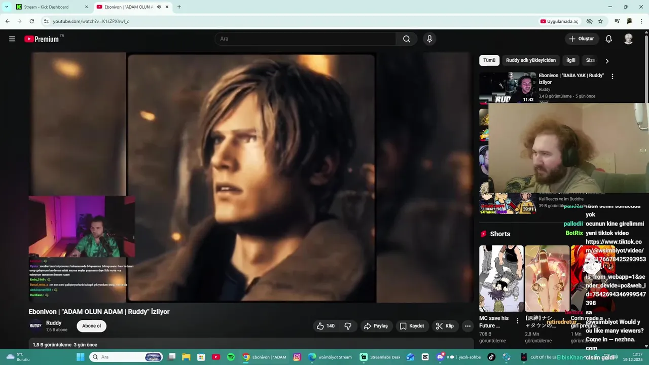
Task: Click the Windows taskbar search box
Action: [126, 357]
